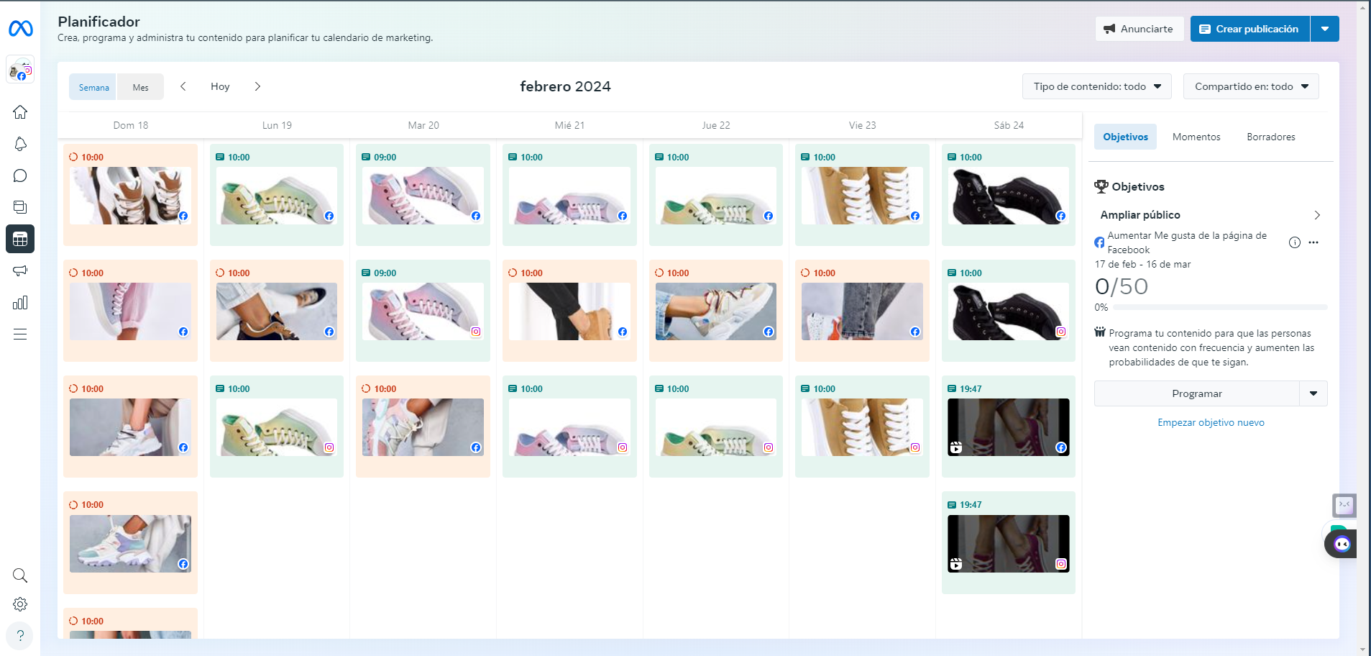
Task: Expand Ampliar público chevron
Action: point(1317,215)
